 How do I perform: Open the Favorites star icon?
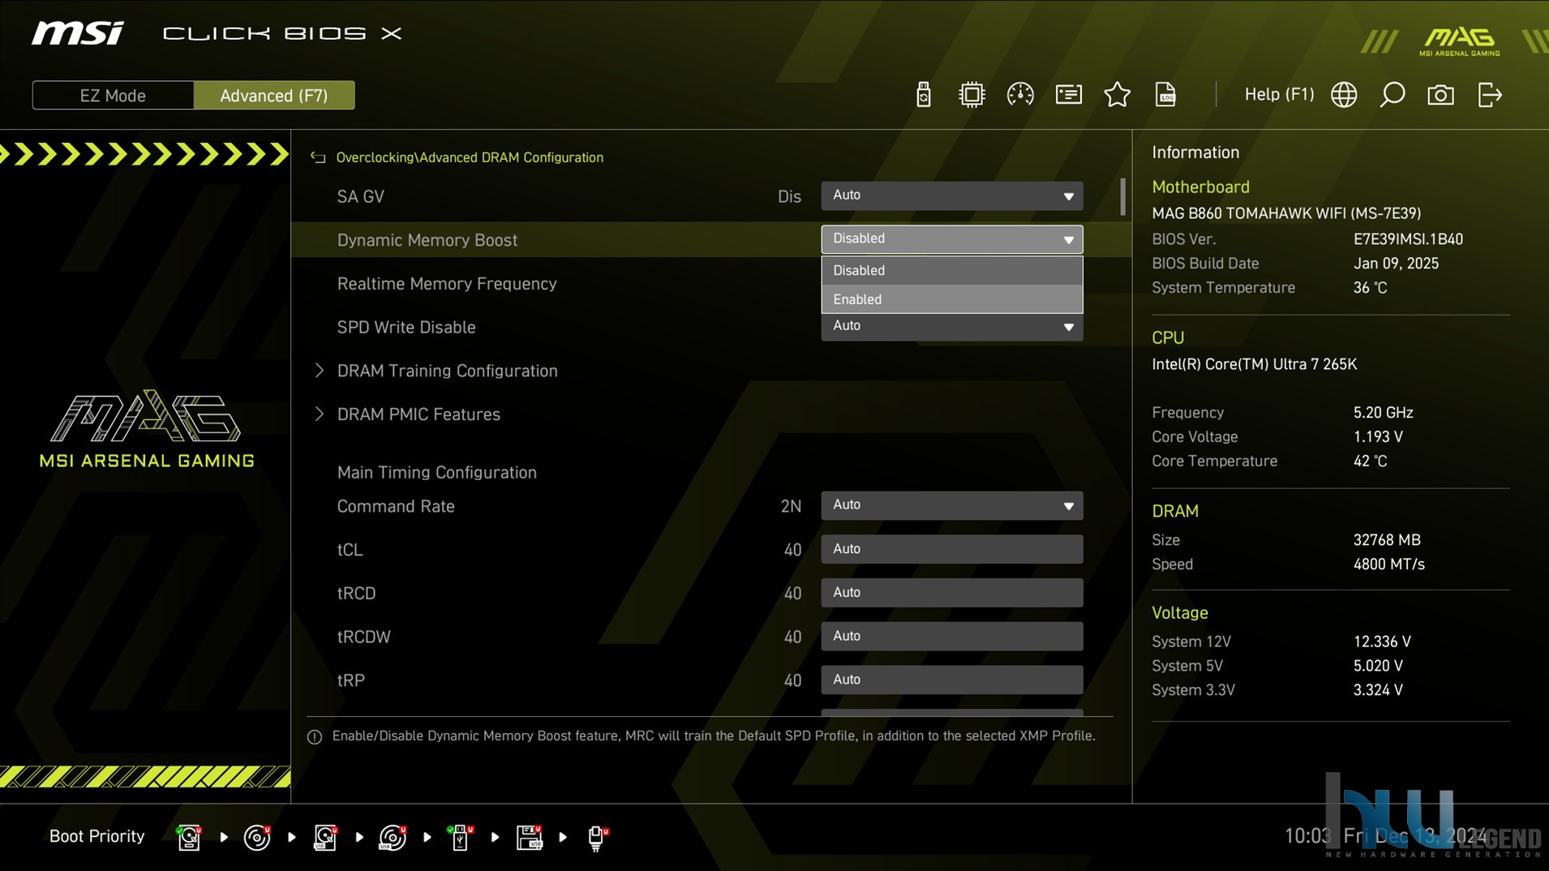1118,95
